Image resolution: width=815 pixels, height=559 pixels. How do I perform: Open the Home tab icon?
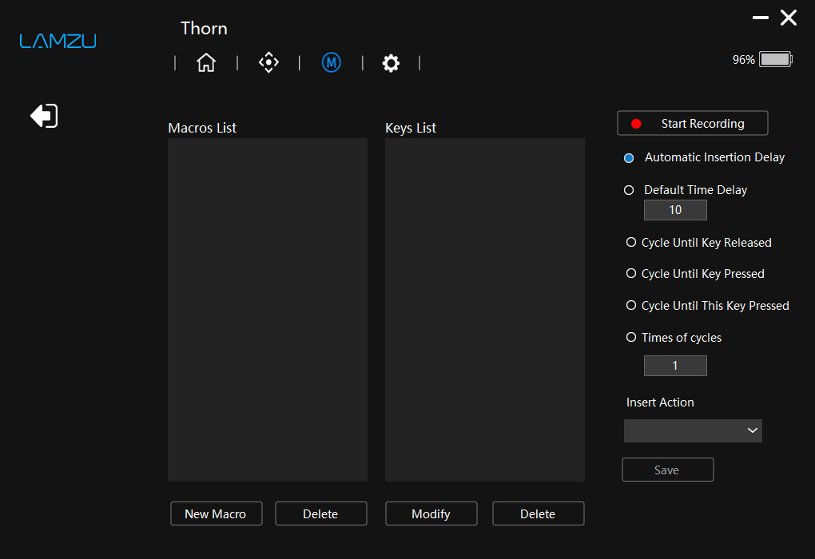(x=206, y=62)
